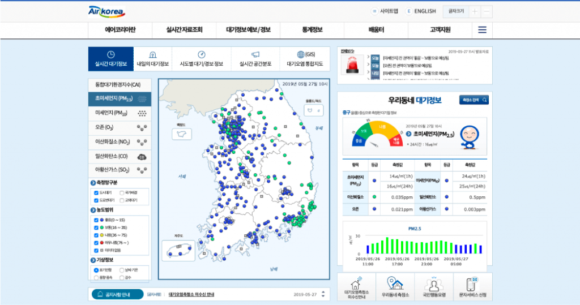This screenshot has height=305, width=580.
Task: Click the 0.5ppm 일산화탄소 value
Action: (x=477, y=197)
